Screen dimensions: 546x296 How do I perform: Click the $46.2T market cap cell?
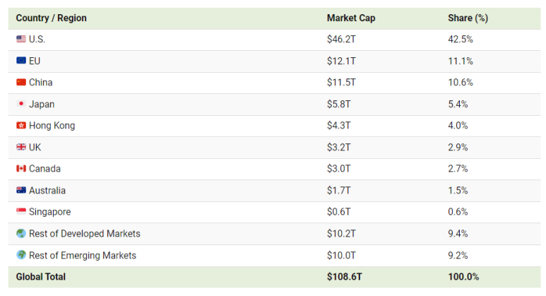click(x=341, y=40)
